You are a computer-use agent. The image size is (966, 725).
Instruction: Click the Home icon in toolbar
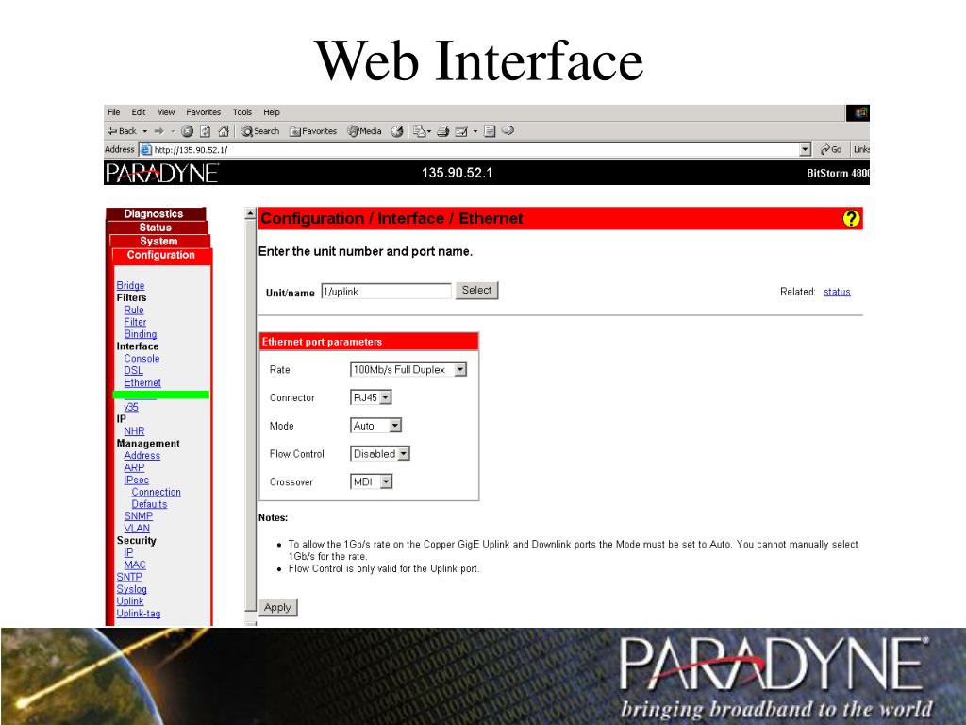pos(224,131)
